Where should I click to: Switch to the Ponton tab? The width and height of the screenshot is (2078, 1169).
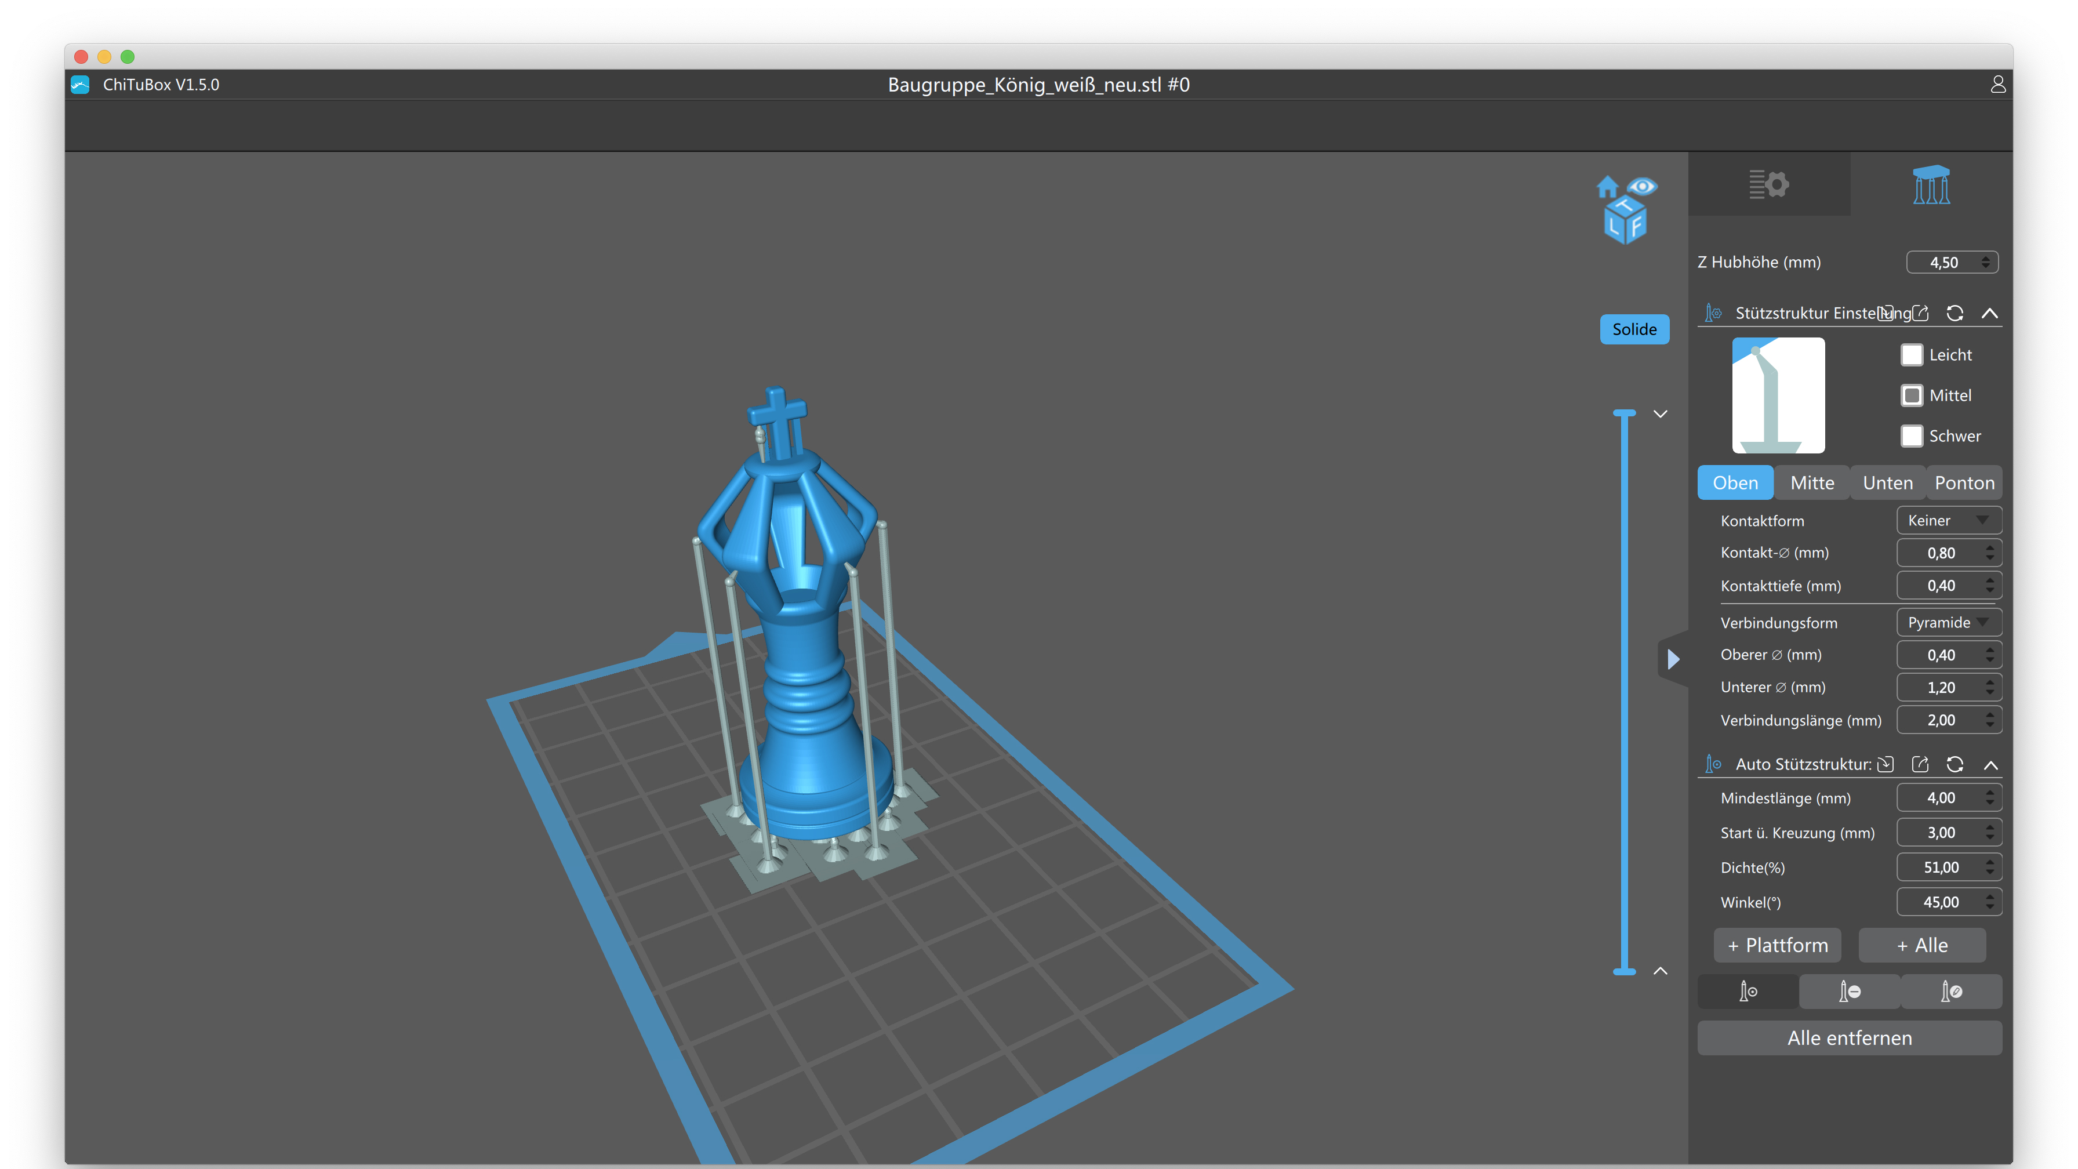[x=1963, y=482]
